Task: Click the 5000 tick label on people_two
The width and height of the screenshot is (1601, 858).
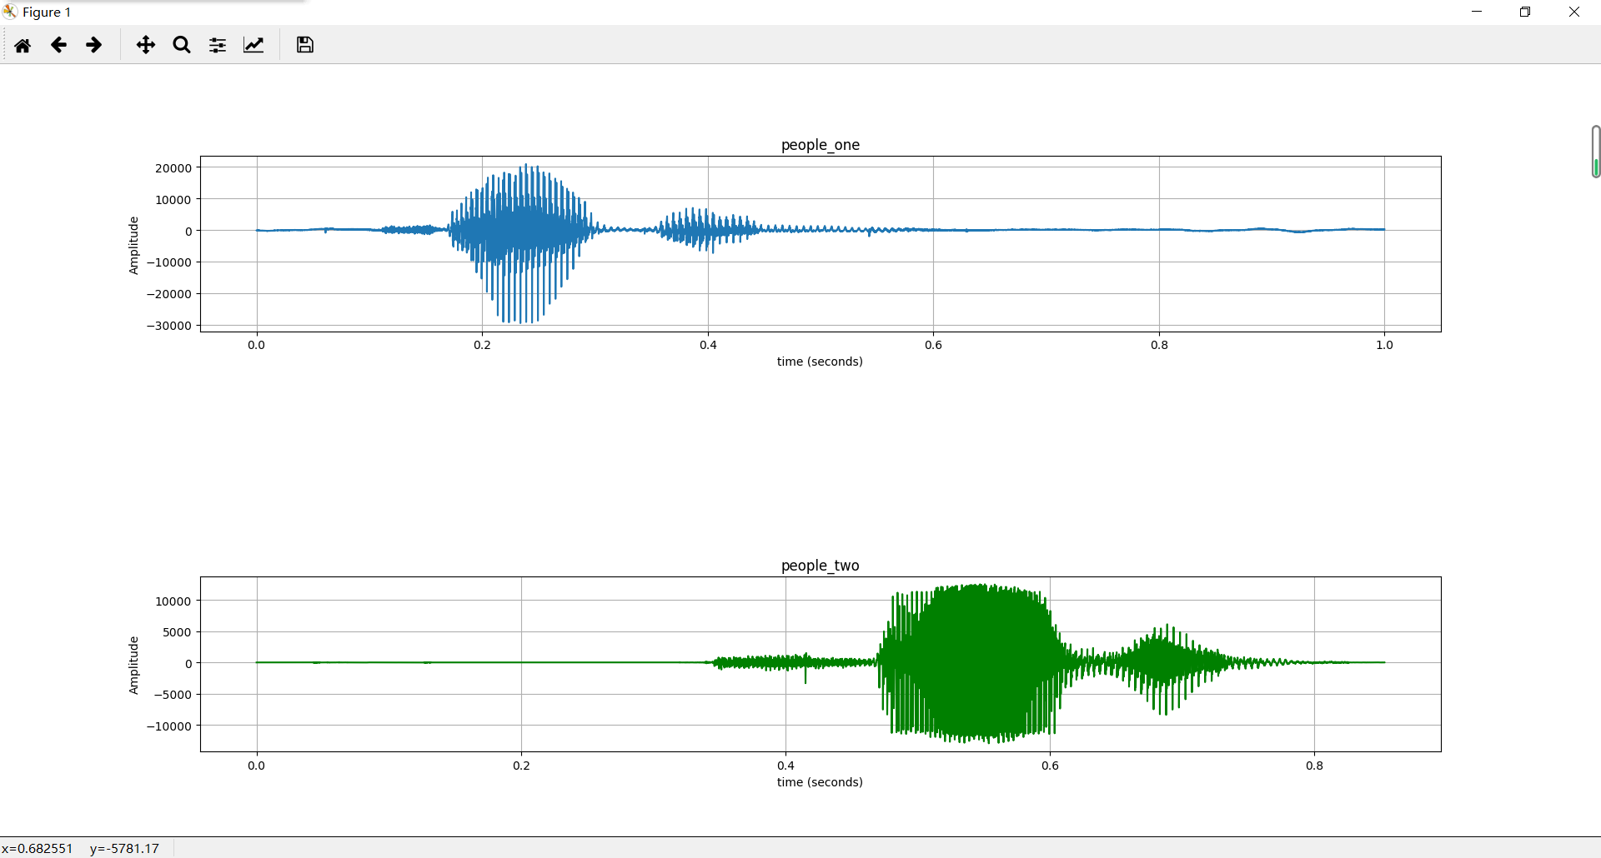Action: pos(177,632)
